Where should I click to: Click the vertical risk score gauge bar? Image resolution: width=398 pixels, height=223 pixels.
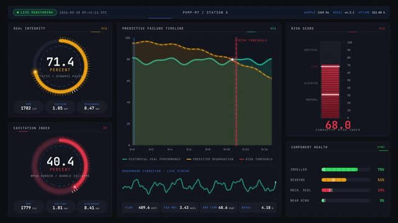point(330,80)
